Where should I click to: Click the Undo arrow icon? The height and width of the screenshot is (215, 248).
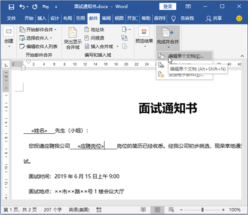click(22, 7)
